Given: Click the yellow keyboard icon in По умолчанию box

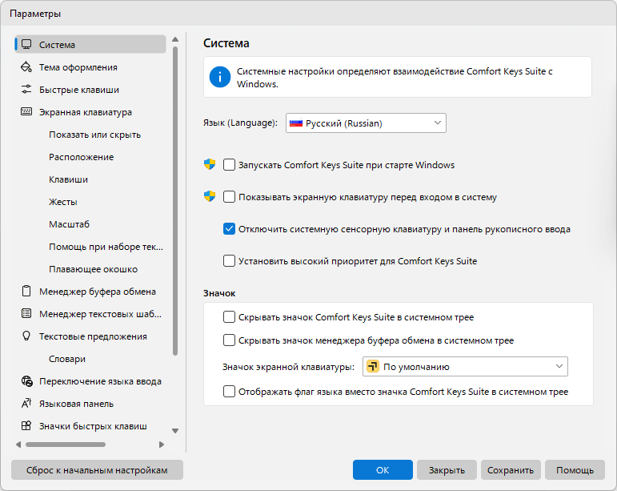Looking at the screenshot, I should click(x=373, y=366).
